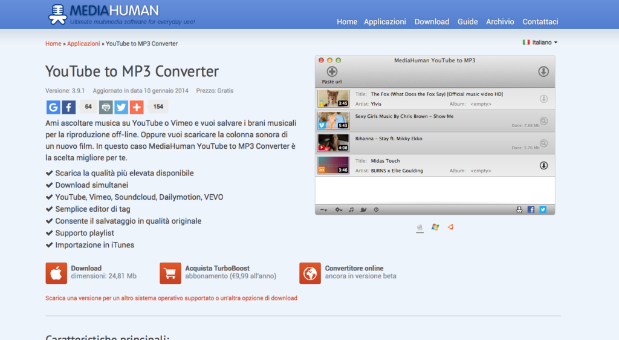This screenshot has height=340, width=619.
Task: Click the YouTube to MP3 Converter heading
Action: point(132,71)
